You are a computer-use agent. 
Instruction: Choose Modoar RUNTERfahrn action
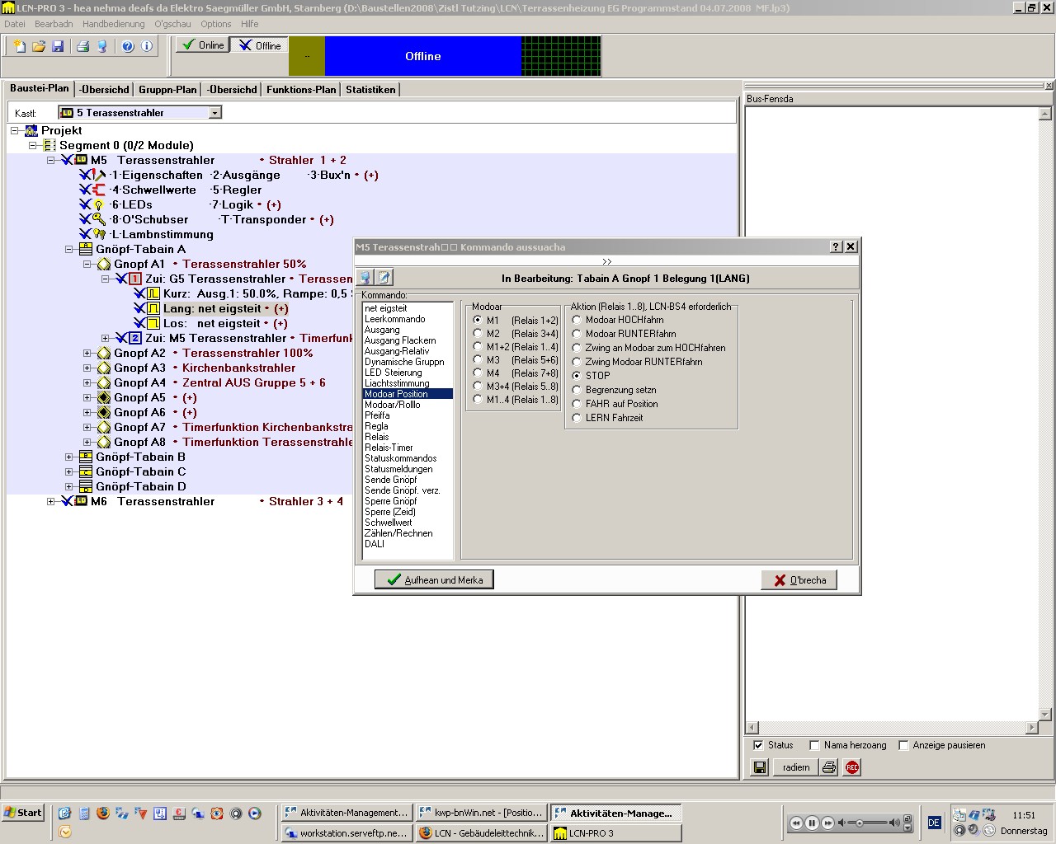pos(577,334)
